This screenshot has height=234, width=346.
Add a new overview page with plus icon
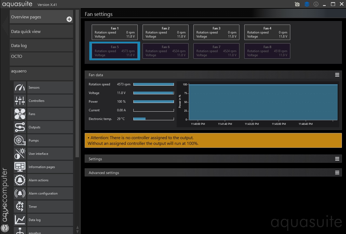(69, 19)
